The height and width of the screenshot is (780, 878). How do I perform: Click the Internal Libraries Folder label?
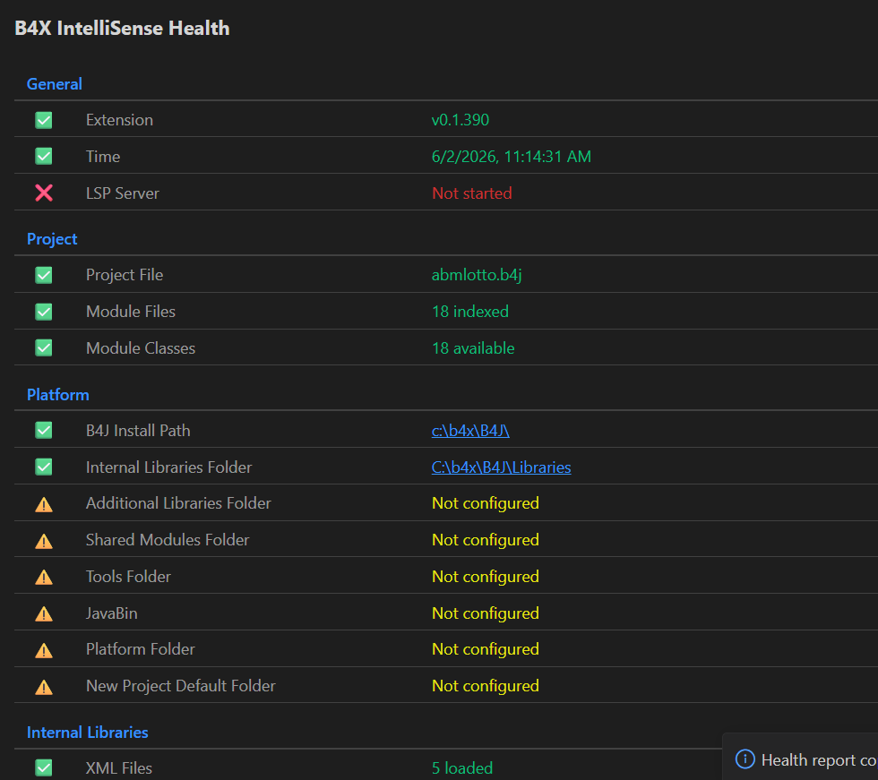pos(168,467)
